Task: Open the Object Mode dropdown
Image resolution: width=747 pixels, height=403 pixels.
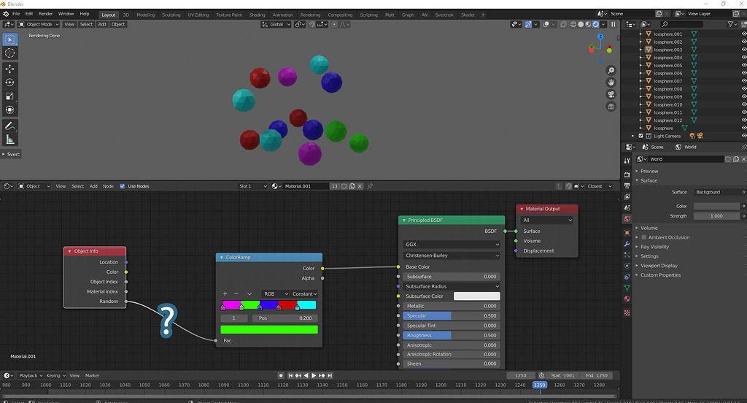Action: pyautogui.click(x=39, y=24)
